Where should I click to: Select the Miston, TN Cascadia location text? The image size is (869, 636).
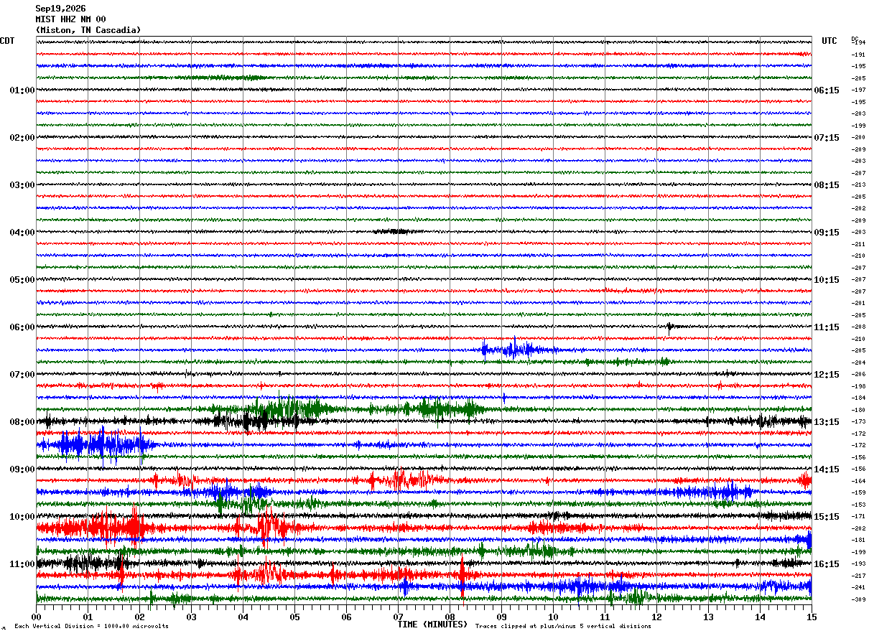88,30
